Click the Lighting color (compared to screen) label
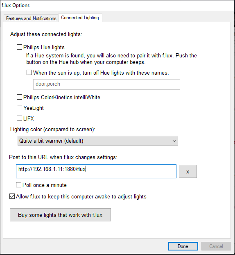The width and height of the screenshot is (235, 255). (53, 130)
